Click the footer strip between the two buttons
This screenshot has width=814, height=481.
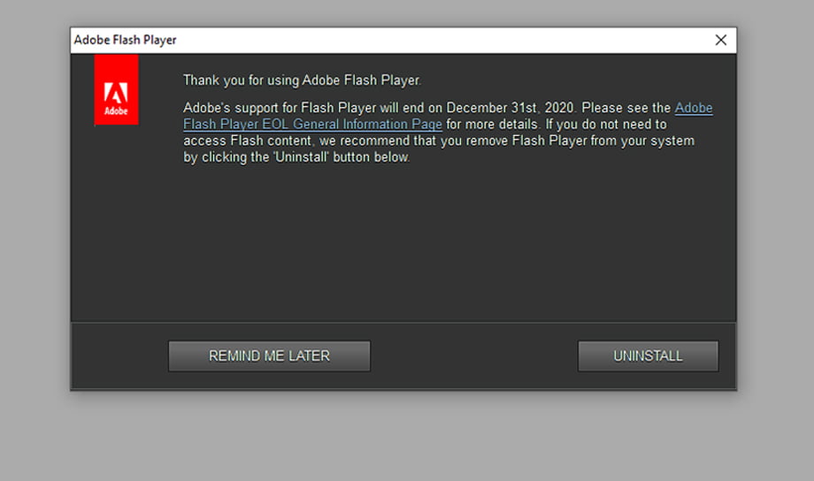(x=474, y=356)
